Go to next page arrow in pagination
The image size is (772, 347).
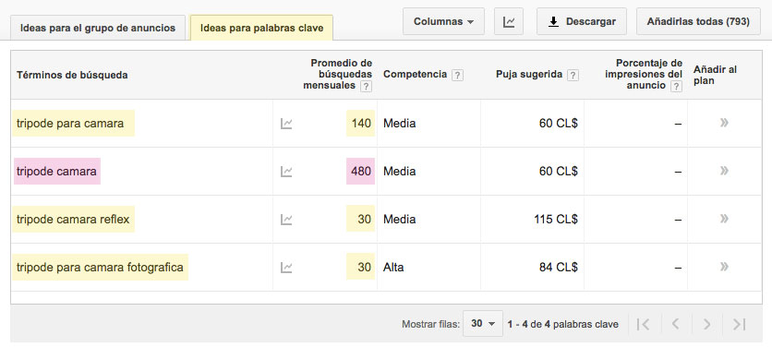[x=707, y=324]
